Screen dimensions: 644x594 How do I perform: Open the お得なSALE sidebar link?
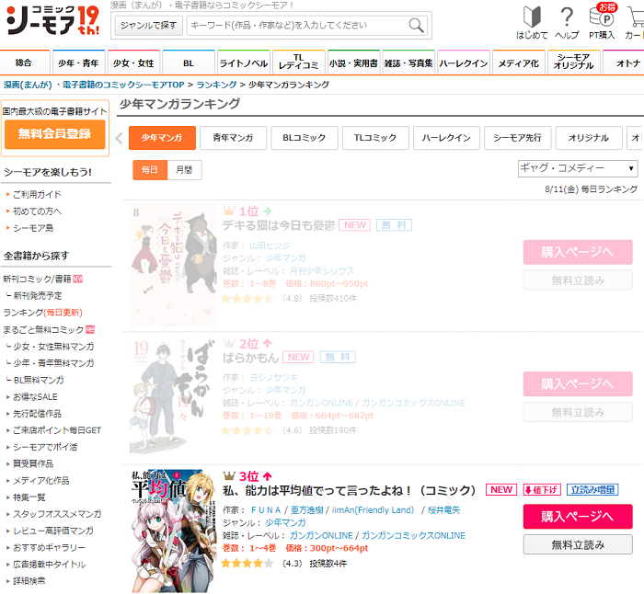[35, 397]
